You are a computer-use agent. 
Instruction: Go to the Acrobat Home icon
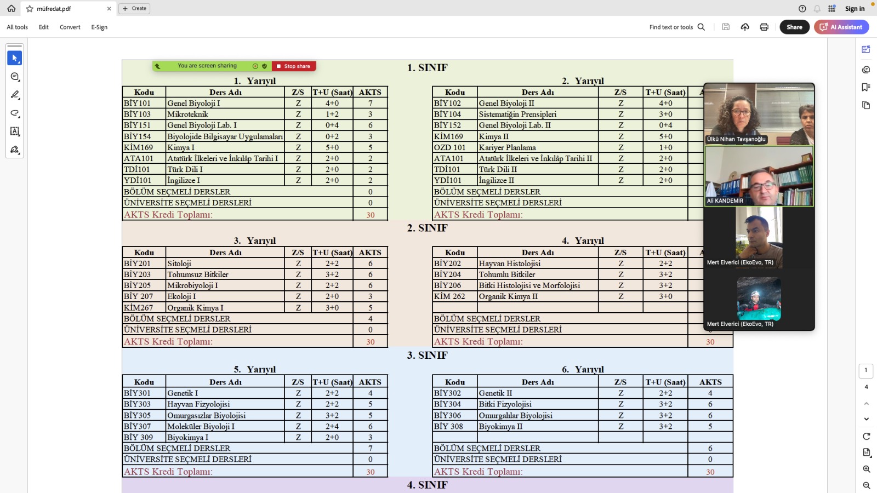pyautogui.click(x=11, y=9)
